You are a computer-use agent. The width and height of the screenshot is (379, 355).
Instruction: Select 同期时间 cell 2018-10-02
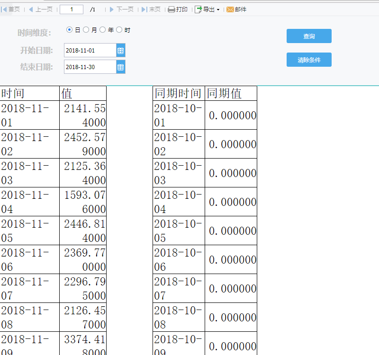(179, 144)
